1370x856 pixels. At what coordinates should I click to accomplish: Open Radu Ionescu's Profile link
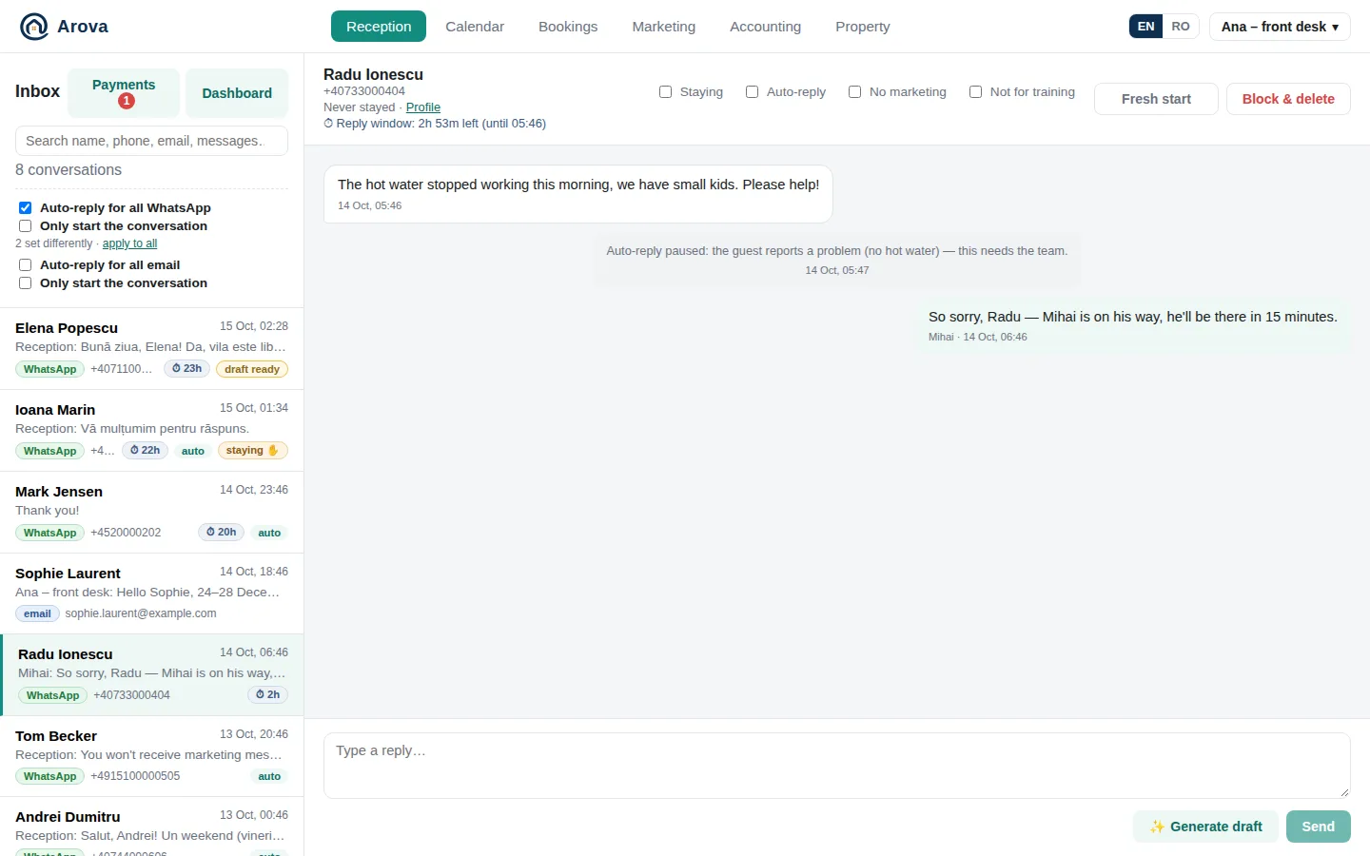423,107
